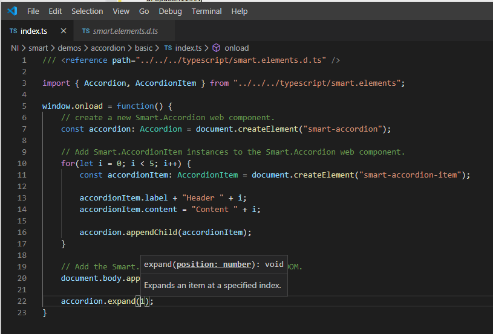Click the VS Code logo icon
Image resolution: width=493 pixels, height=334 pixels.
click(x=12, y=11)
